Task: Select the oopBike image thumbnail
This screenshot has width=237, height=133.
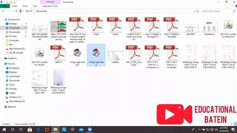Action: 115,57
